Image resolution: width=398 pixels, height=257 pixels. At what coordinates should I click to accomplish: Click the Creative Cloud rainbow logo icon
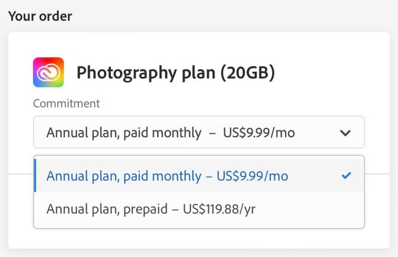(48, 72)
